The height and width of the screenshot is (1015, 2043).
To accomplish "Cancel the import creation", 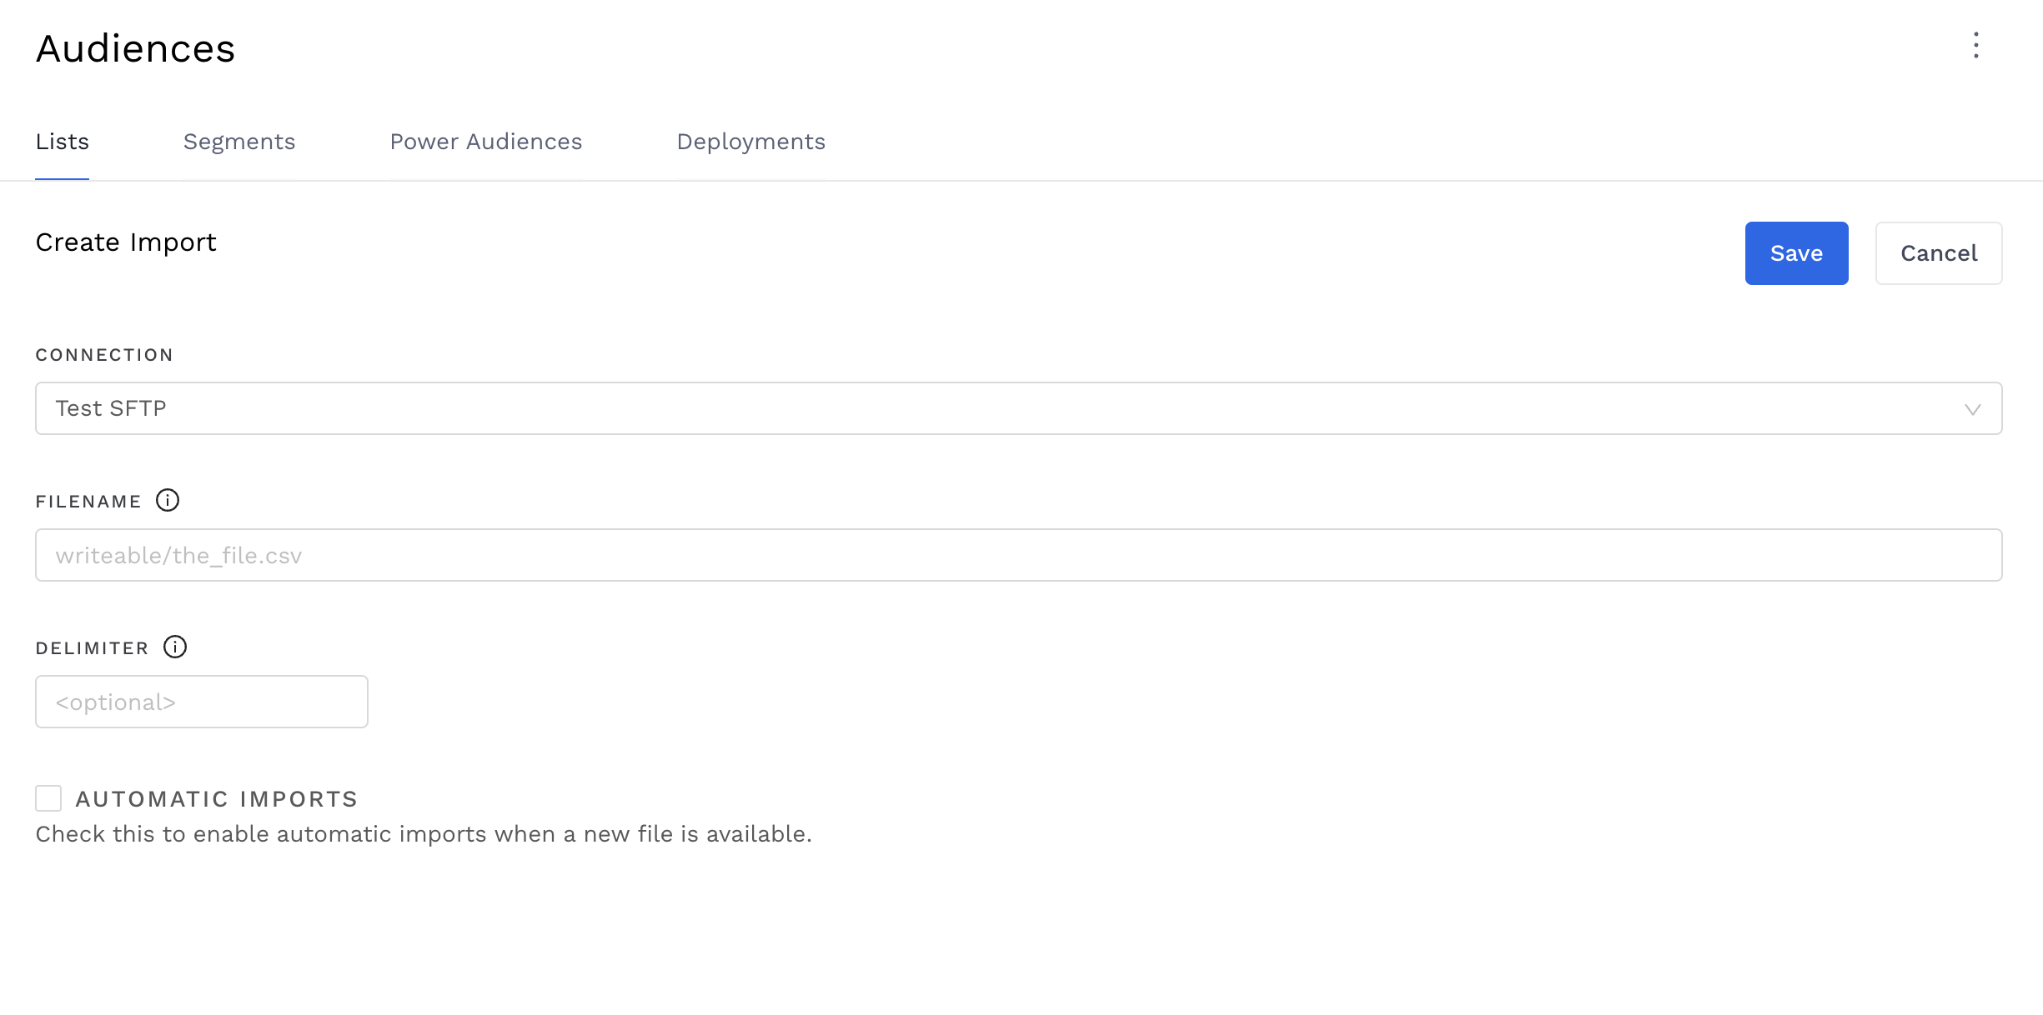I will click(1938, 253).
